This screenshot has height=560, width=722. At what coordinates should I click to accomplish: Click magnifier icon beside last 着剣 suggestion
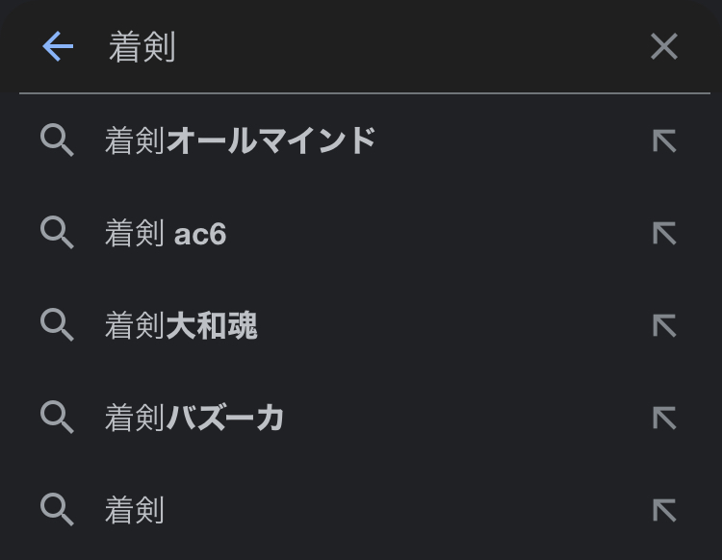point(58,510)
